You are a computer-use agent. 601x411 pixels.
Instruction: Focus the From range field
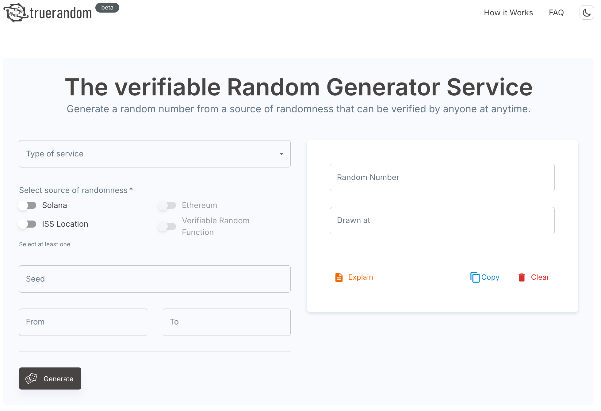pos(83,322)
